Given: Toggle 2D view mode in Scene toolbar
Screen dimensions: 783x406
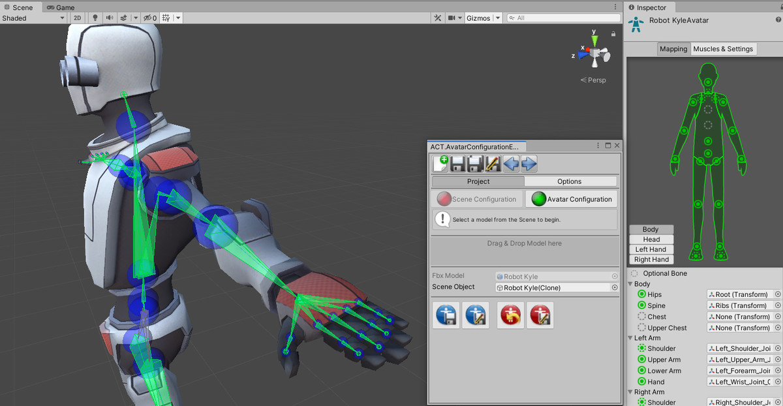Looking at the screenshot, I should click(76, 18).
